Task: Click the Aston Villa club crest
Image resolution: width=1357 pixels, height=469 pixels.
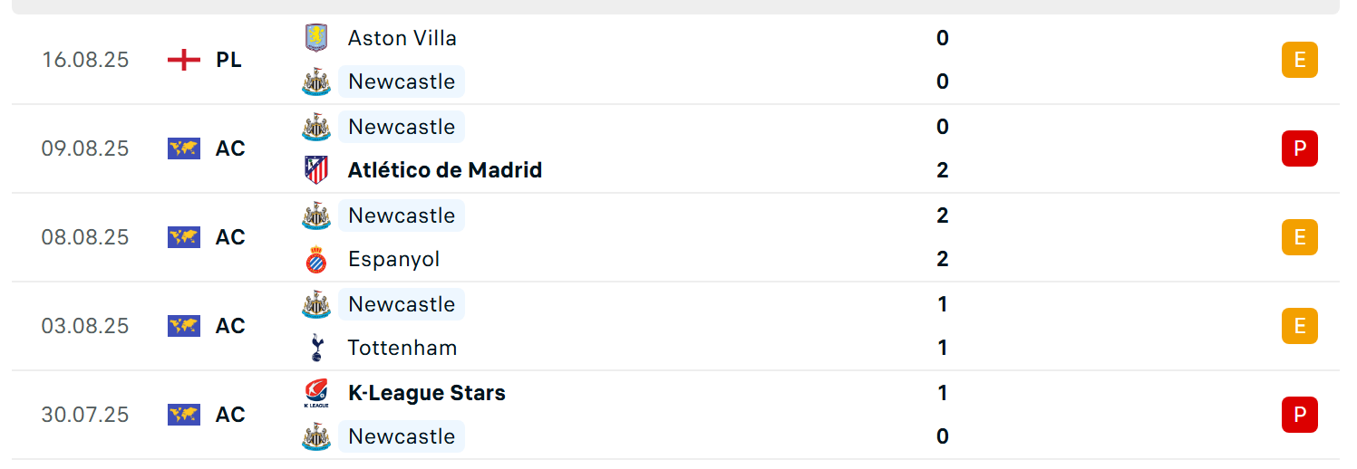Action: tap(315, 38)
